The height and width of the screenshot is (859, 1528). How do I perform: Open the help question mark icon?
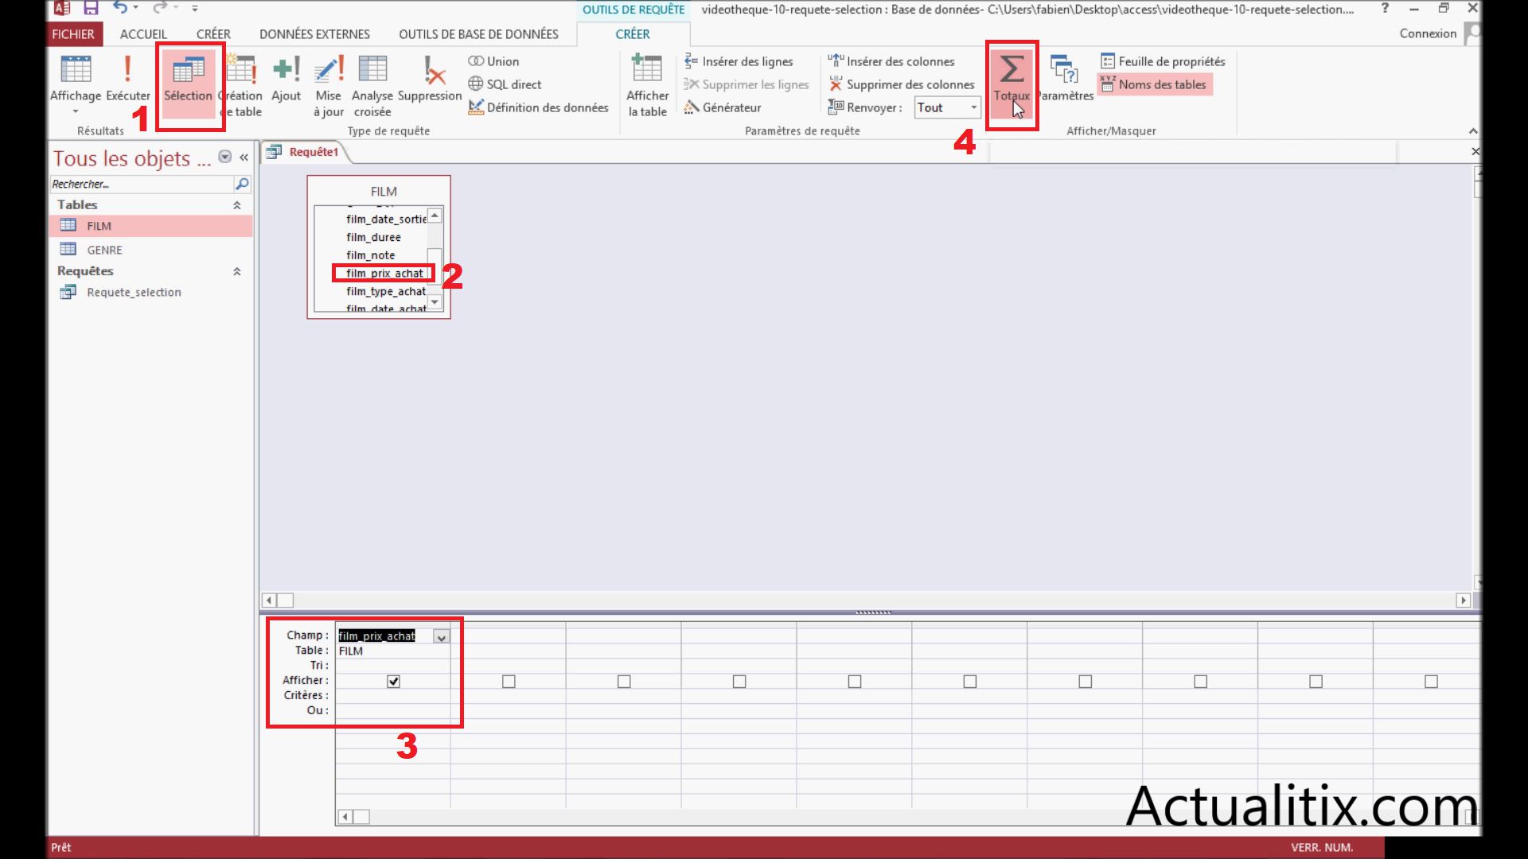[1385, 8]
